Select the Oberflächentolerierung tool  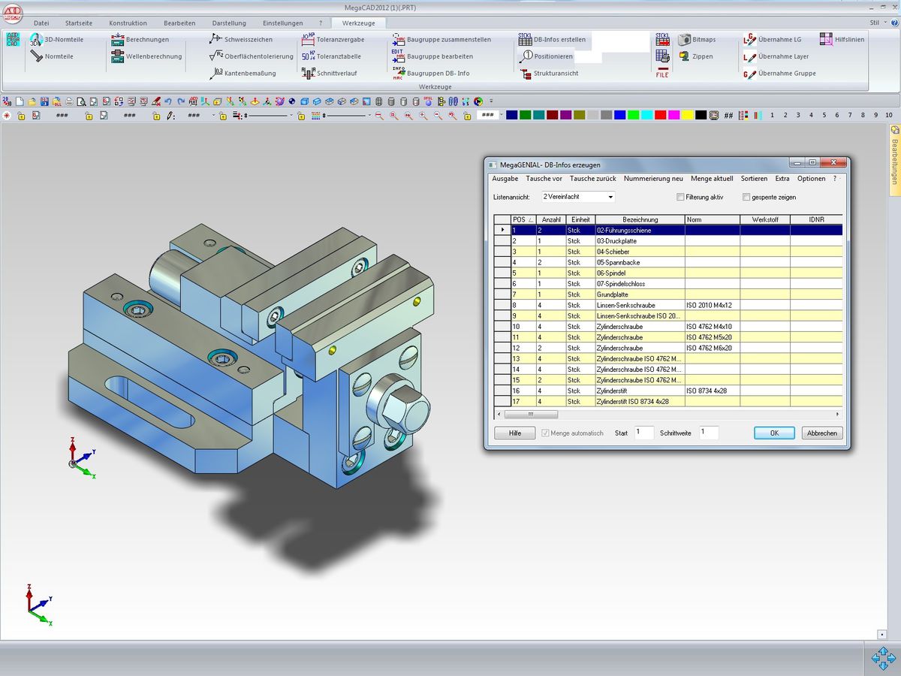[252, 56]
